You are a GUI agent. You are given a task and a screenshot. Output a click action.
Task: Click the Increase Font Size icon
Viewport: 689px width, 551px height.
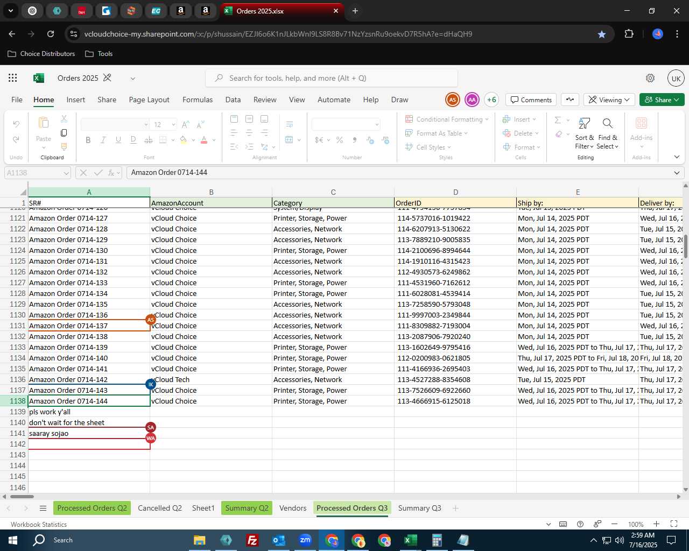(186, 124)
